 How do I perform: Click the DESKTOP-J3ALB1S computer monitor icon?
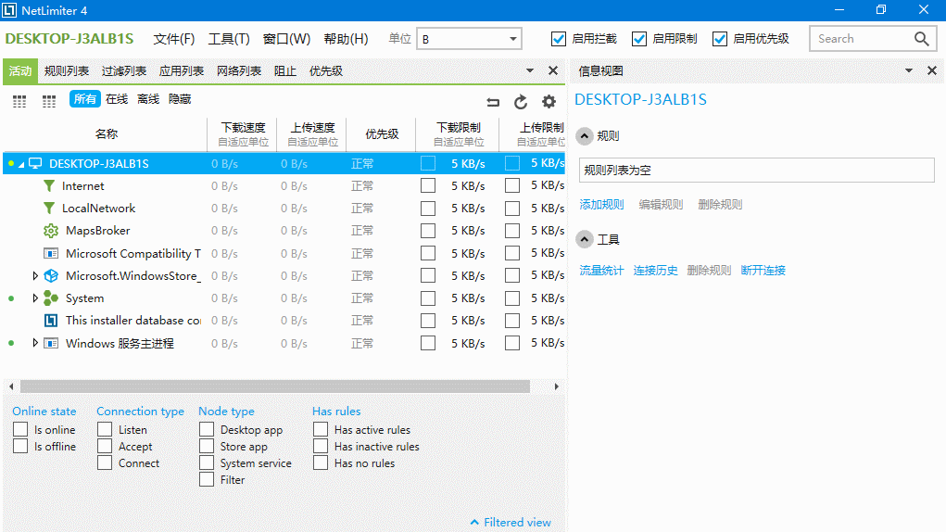point(35,163)
